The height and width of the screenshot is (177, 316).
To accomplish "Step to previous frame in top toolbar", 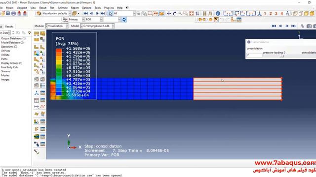I will pyautogui.click(x=91, y=13).
